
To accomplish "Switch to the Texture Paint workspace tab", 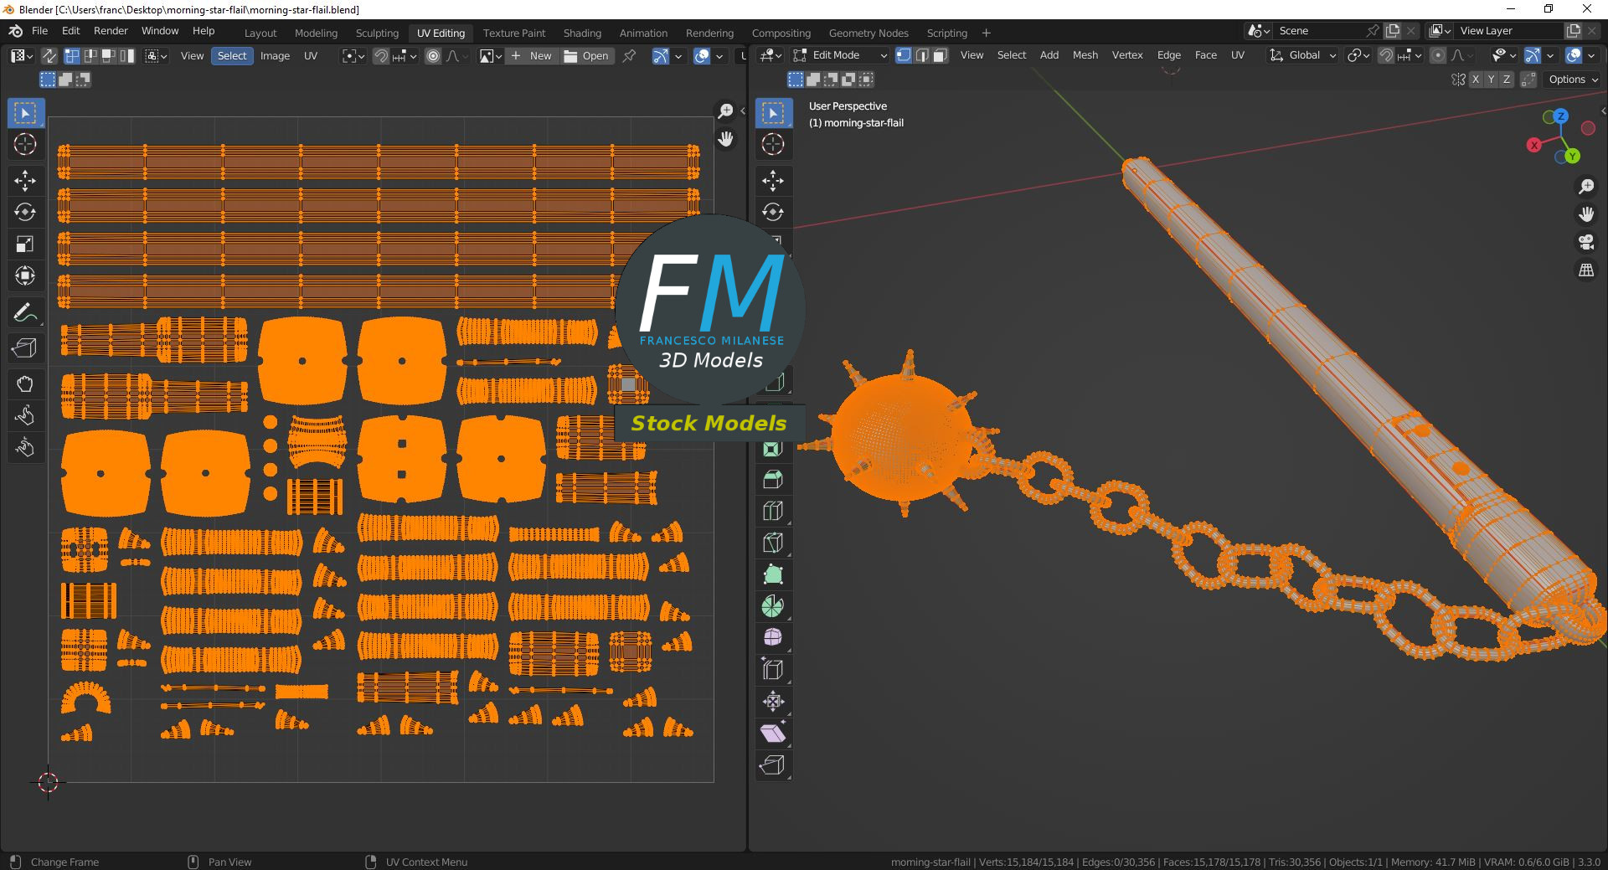I will click(x=513, y=33).
